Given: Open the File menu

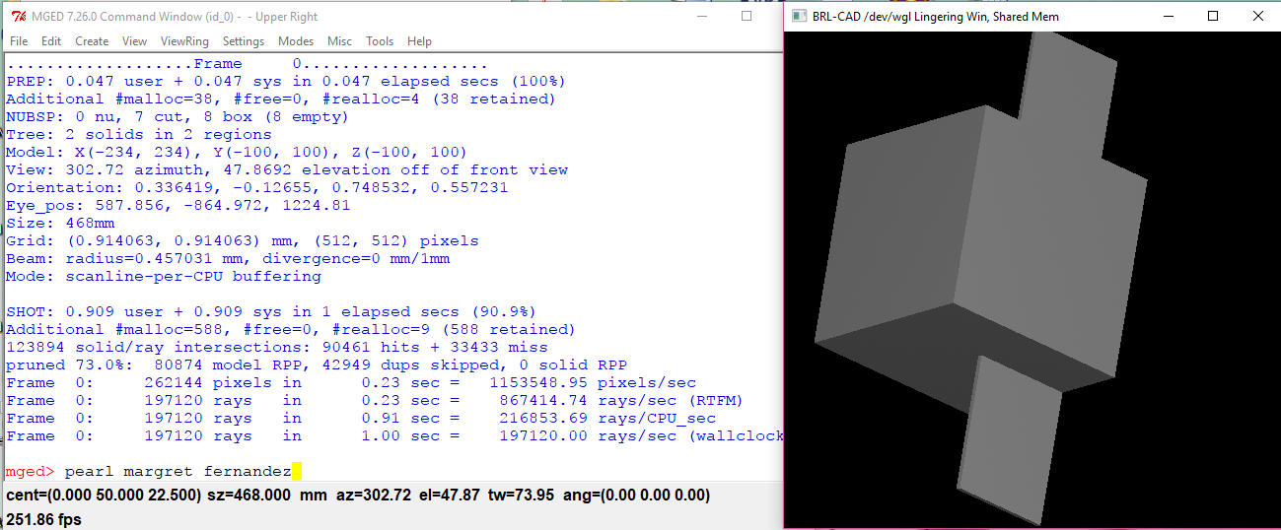Looking at the screenshot, I should [x=19, y=41].
